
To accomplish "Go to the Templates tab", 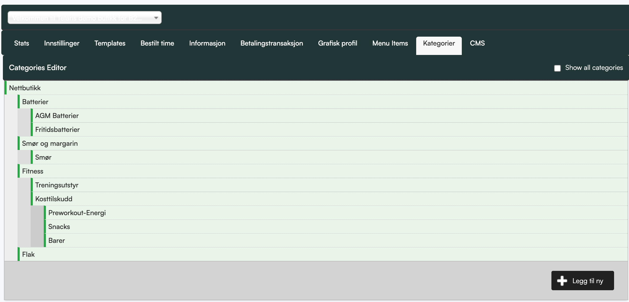I will tap(110, 43).
